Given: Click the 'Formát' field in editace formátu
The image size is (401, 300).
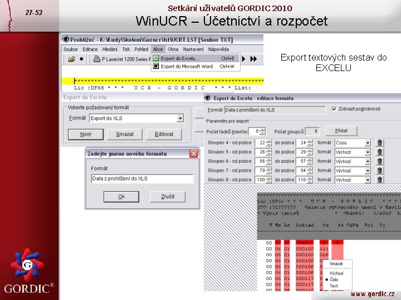Looking at the screenshot, I should (275, 110).
